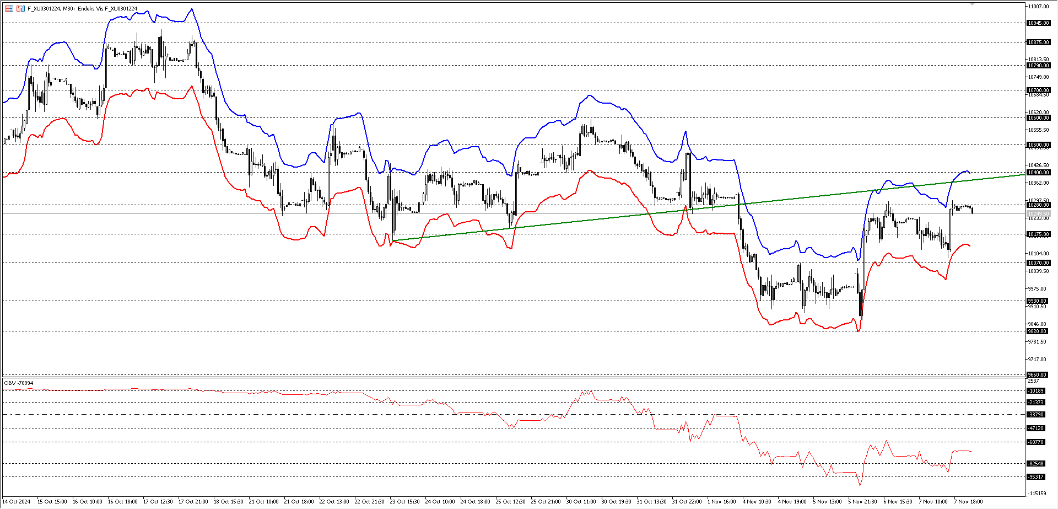Click the OBV level label -33790
This screenshot has height=509, width=1058.
pyautogui.click(x=1035, y=415)
